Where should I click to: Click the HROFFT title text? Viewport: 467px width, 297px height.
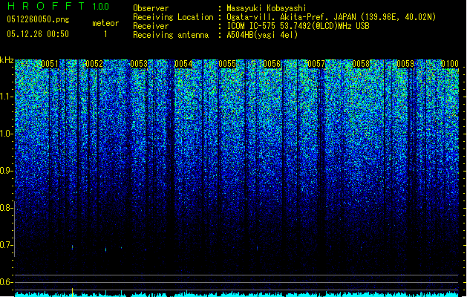pyautogui.click(x=46, y=6)
